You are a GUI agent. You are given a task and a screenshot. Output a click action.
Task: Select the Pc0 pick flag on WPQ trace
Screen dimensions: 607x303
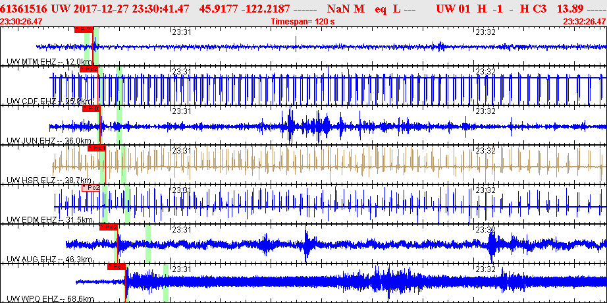point(117,267)
